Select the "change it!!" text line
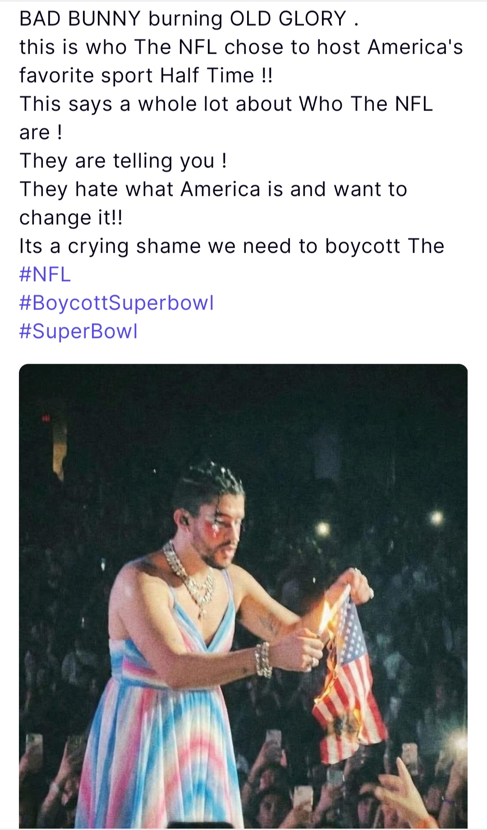The image size is (487, 830). click(x=71, y=218)
